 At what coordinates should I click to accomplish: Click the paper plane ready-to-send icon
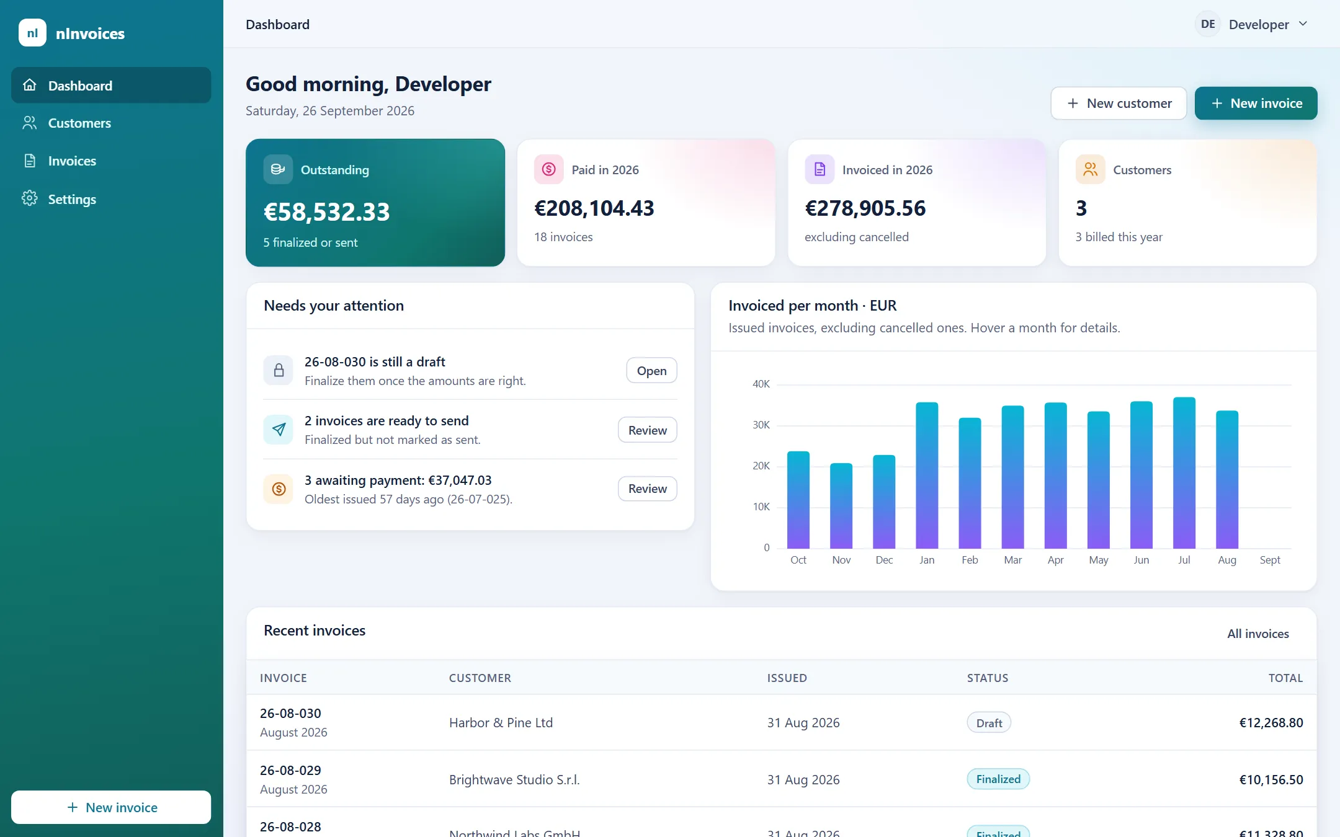[279, 430]
